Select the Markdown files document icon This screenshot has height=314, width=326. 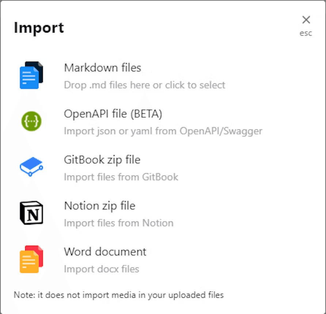31,75
